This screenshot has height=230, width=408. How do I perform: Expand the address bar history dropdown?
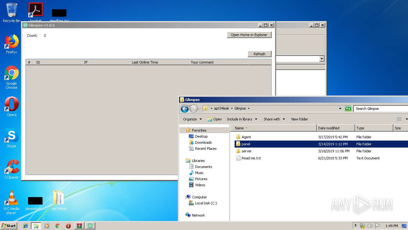(340, 109)
